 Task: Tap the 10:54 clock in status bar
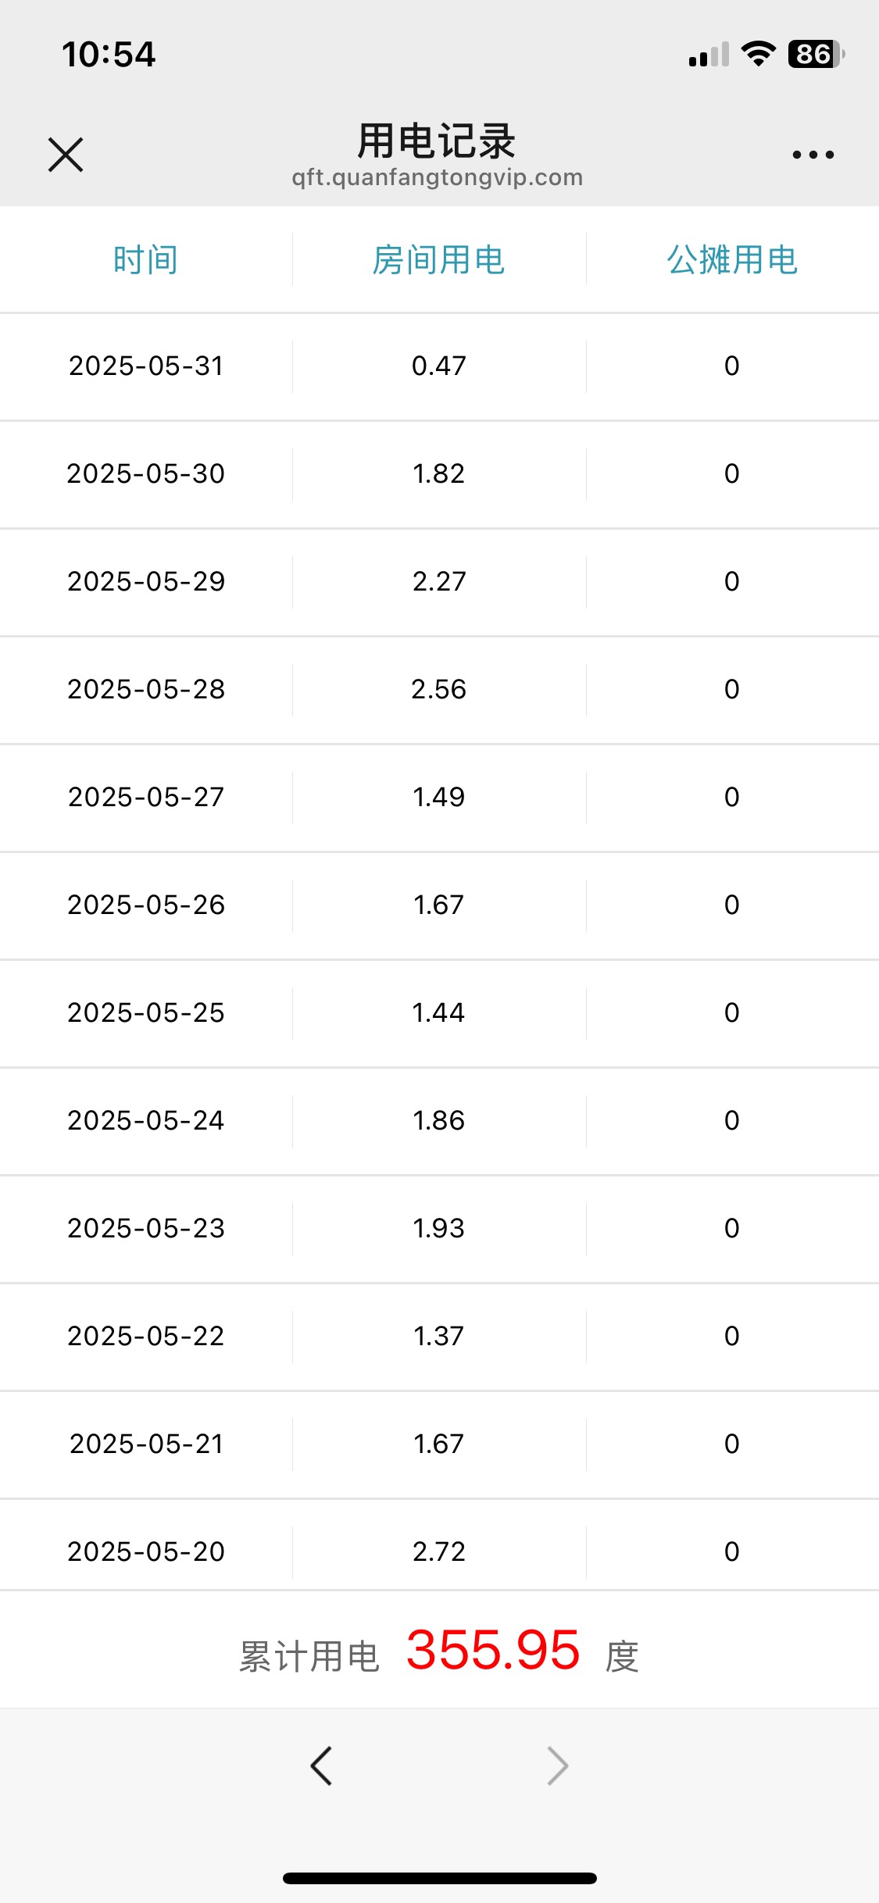point(109,55)
